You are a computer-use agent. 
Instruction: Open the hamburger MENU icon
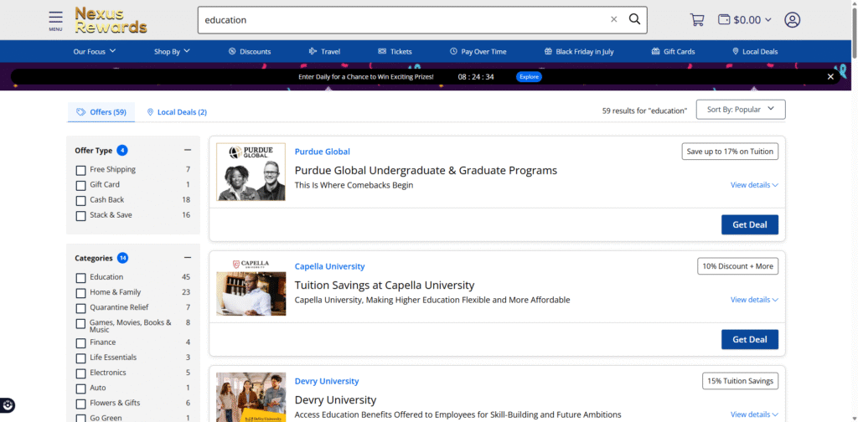point(55,20)
